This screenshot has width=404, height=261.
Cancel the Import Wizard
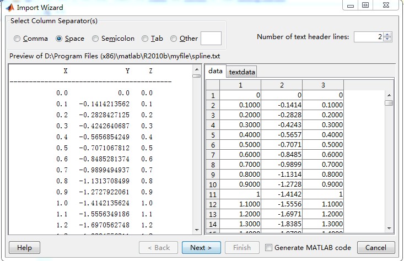click(x=376, y=248)
